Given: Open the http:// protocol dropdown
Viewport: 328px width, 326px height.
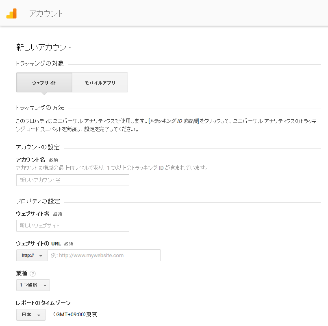Looking at the screenshot, I should pyautogui.click(x=32, y=256).
